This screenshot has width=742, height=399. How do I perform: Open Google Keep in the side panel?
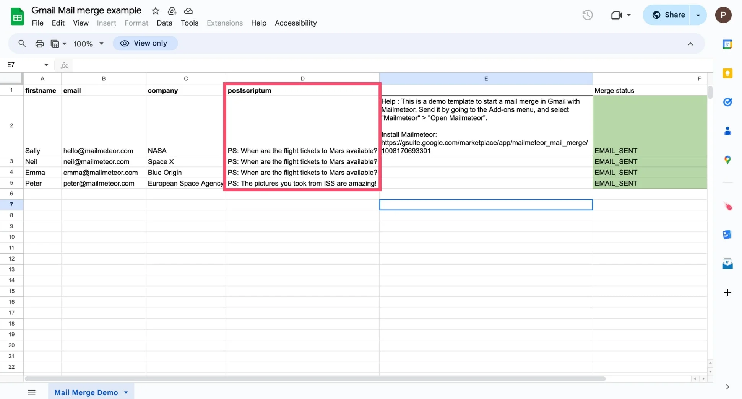(727, 73)
